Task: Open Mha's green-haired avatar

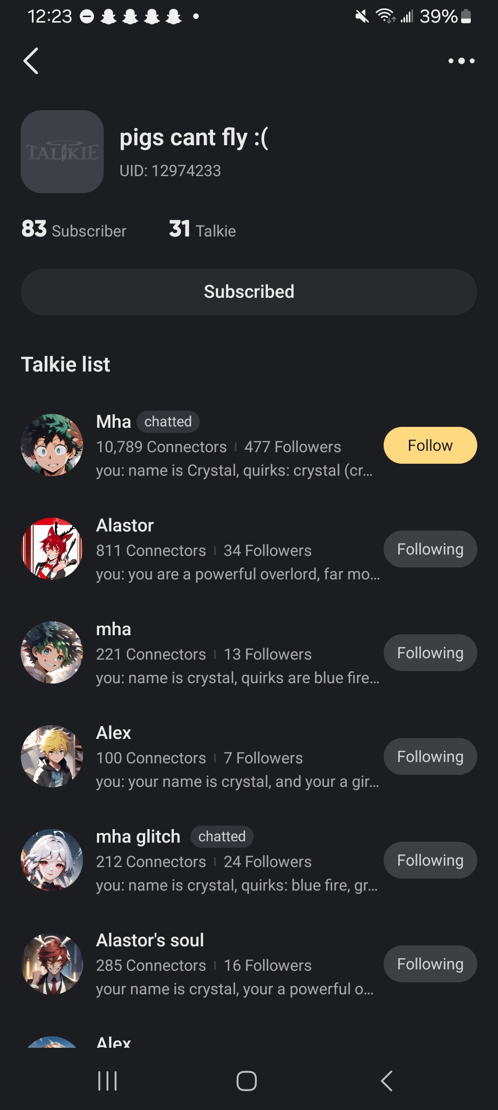Action: [x=52, y=445]
